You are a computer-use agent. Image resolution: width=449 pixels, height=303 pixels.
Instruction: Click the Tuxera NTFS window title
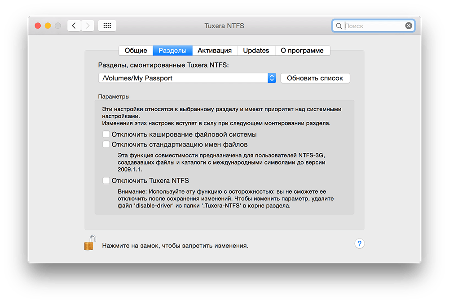coord(224,26)
